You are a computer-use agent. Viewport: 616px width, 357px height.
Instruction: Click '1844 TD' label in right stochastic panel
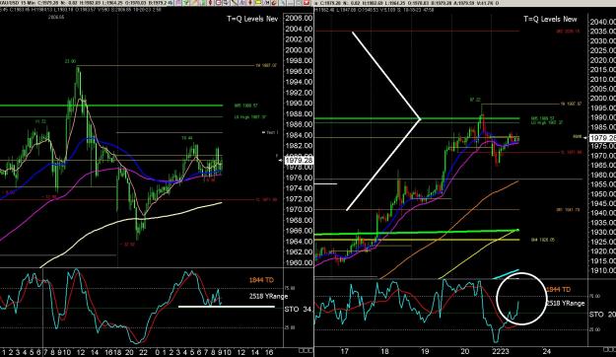click(558, 289)
